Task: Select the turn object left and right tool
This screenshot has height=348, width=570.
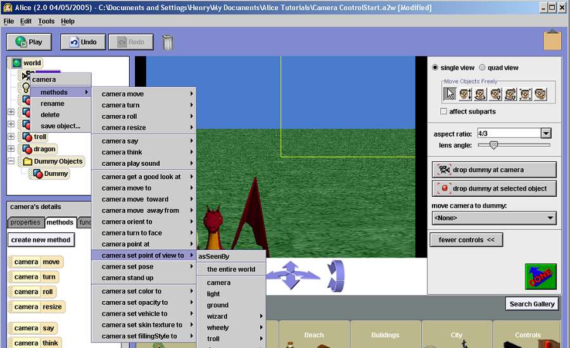Action: point(480,94)
